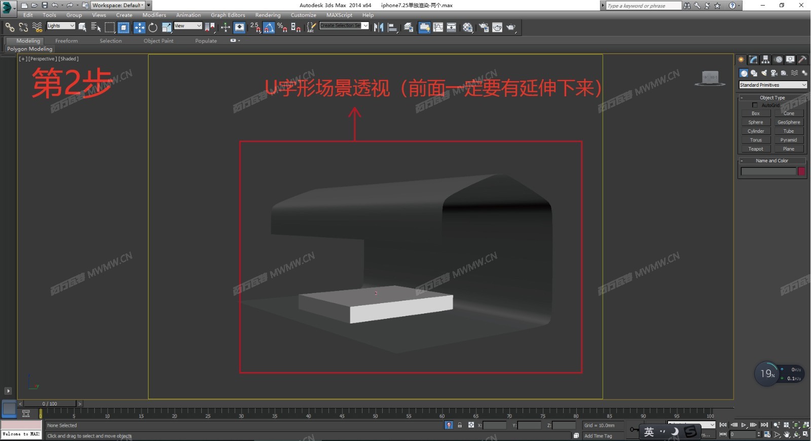The height and width of the screenshot is (441, 811).
Task: Choose the Rectangular Selection Region tool
Action: (110, 27)
